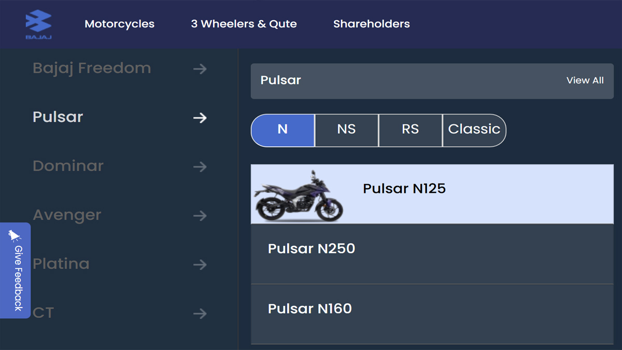The image size is (622, 350).
Task: Expand Dominar using its arrow icon
Action: (200, 167)
